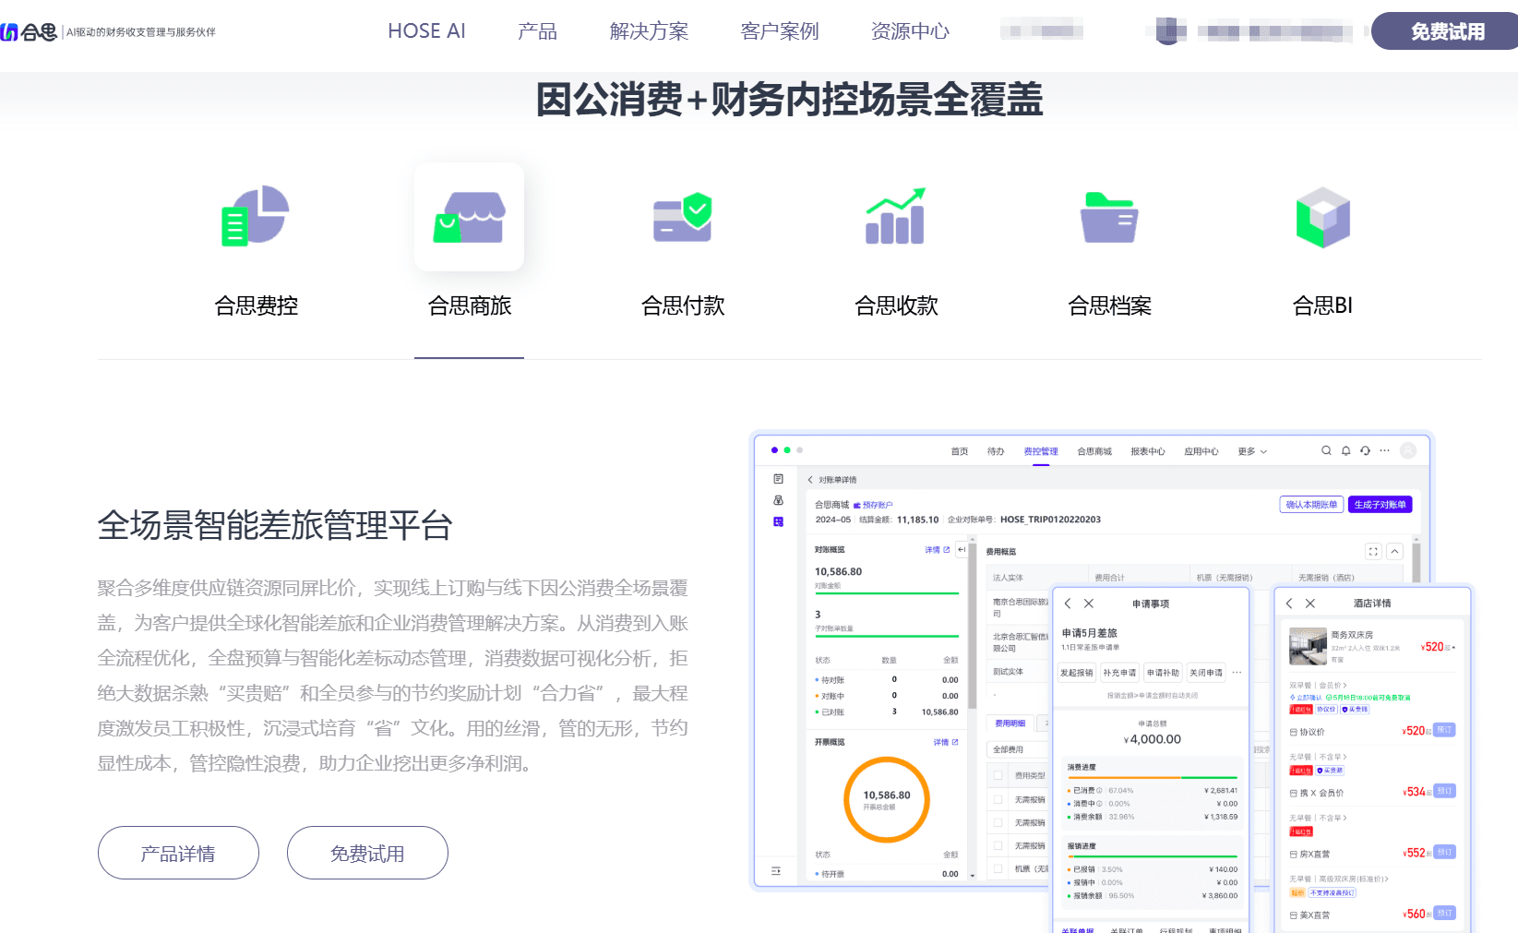Screen dimensions: 1518x933
Task: Click the orange 开票总金额 donut chart
Action: pos(887,800)
